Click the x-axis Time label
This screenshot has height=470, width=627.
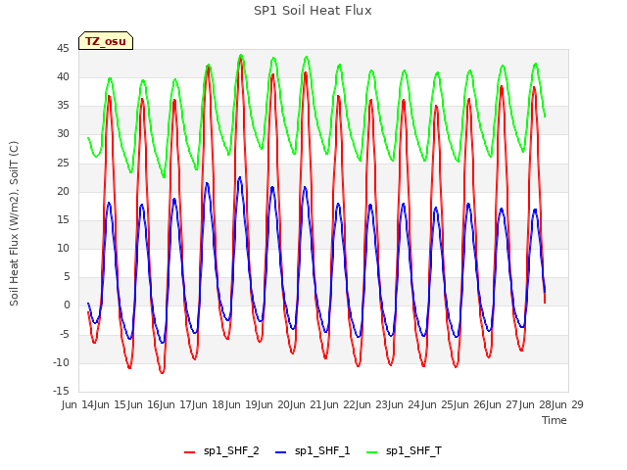[555, 420]
